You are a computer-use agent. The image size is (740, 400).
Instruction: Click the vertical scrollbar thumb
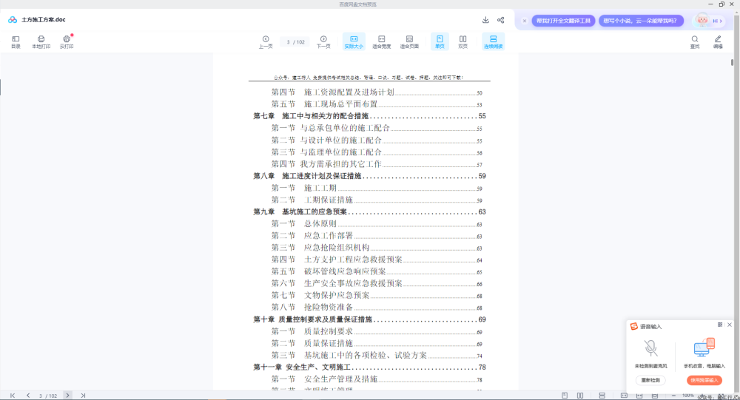(732, 62)
